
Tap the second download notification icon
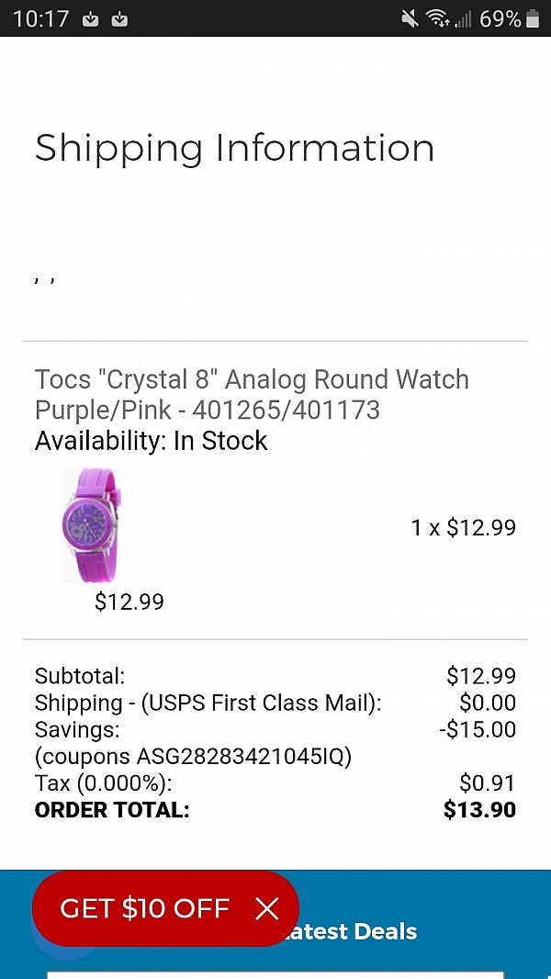click(119, 18)
